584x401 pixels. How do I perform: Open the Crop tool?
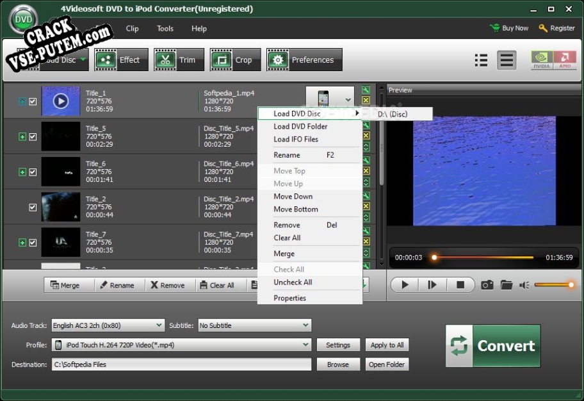236,60
